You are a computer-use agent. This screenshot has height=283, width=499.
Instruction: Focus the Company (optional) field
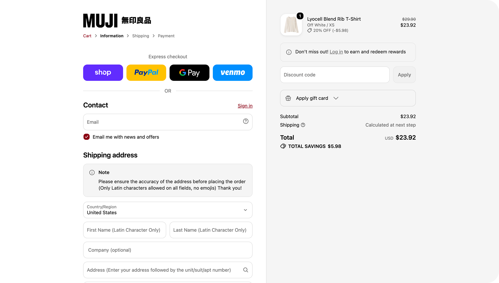(x=168, y=250)
